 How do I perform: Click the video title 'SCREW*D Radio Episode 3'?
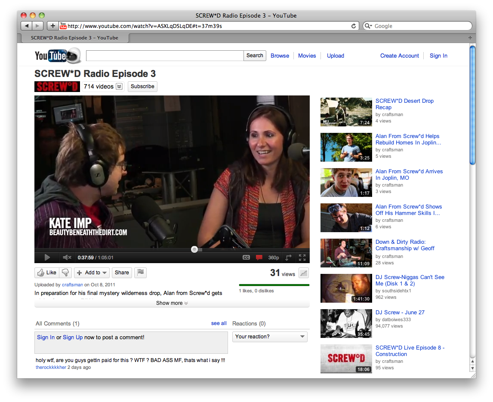point(95,74)
